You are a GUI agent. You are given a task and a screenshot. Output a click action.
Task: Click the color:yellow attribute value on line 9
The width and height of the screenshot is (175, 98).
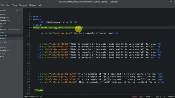coord(62,33)
